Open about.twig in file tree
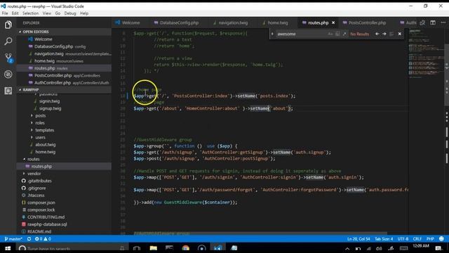Viewport: 449px width, 253px height. point(45,145)
